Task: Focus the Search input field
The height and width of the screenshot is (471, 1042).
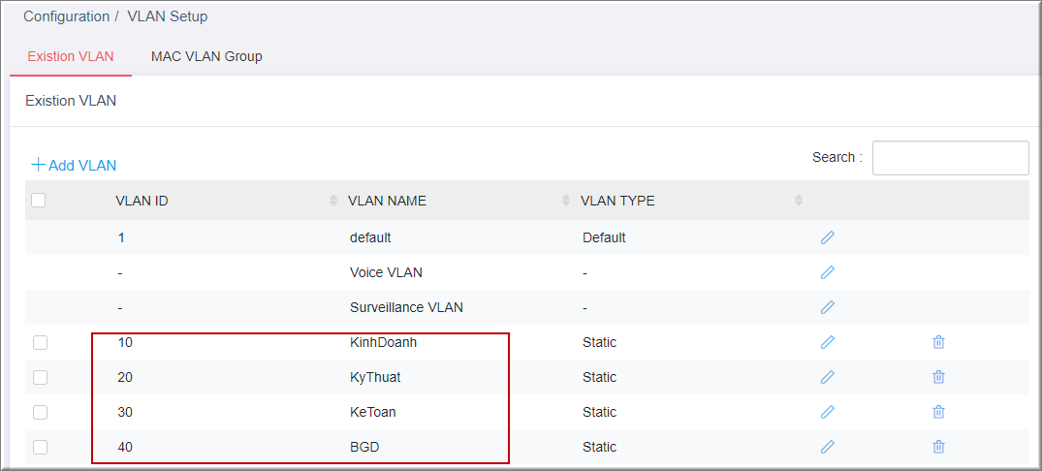Action: click(x=950, y=158)
